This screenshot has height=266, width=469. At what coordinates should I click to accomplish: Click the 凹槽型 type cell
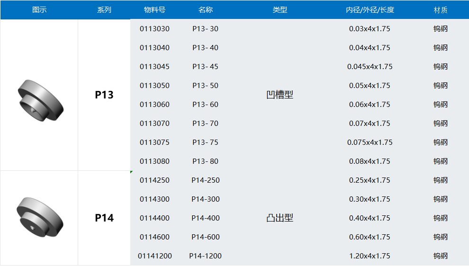280,95
